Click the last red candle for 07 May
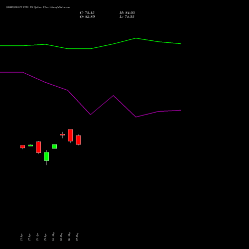 [x=78, y=140]
